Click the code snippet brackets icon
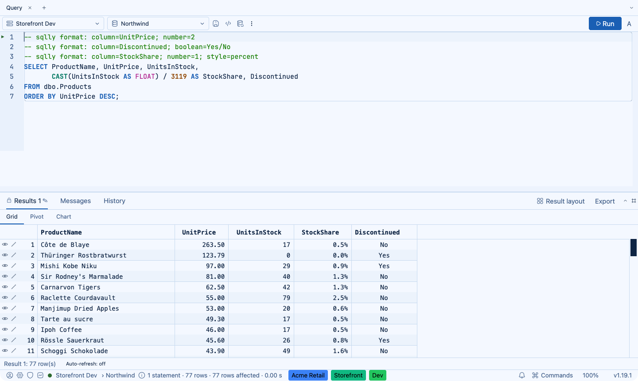The width and height of the screenshot is (638, 381). tap(228, 23)
